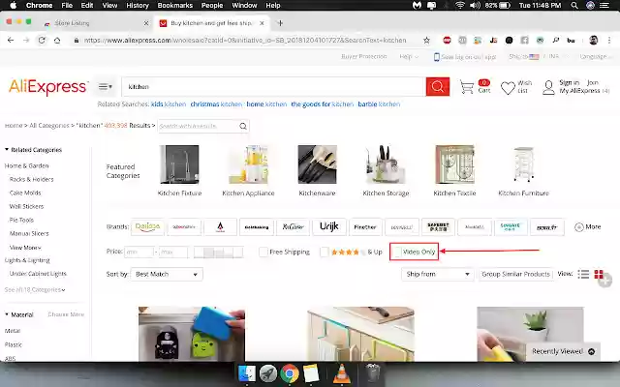The image size is (620, 387).
Task: Open the categories hamburger dropdown
Action: (x=106, y=86)
